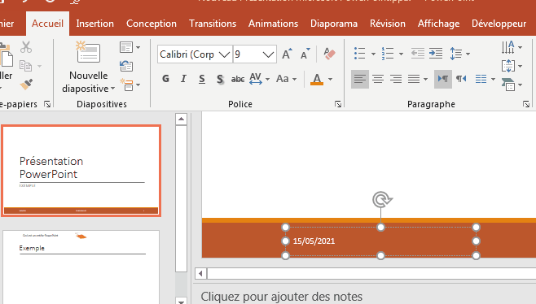Open the Affichage tab
This screenshot has width=536, height=304.
(438, 24)
